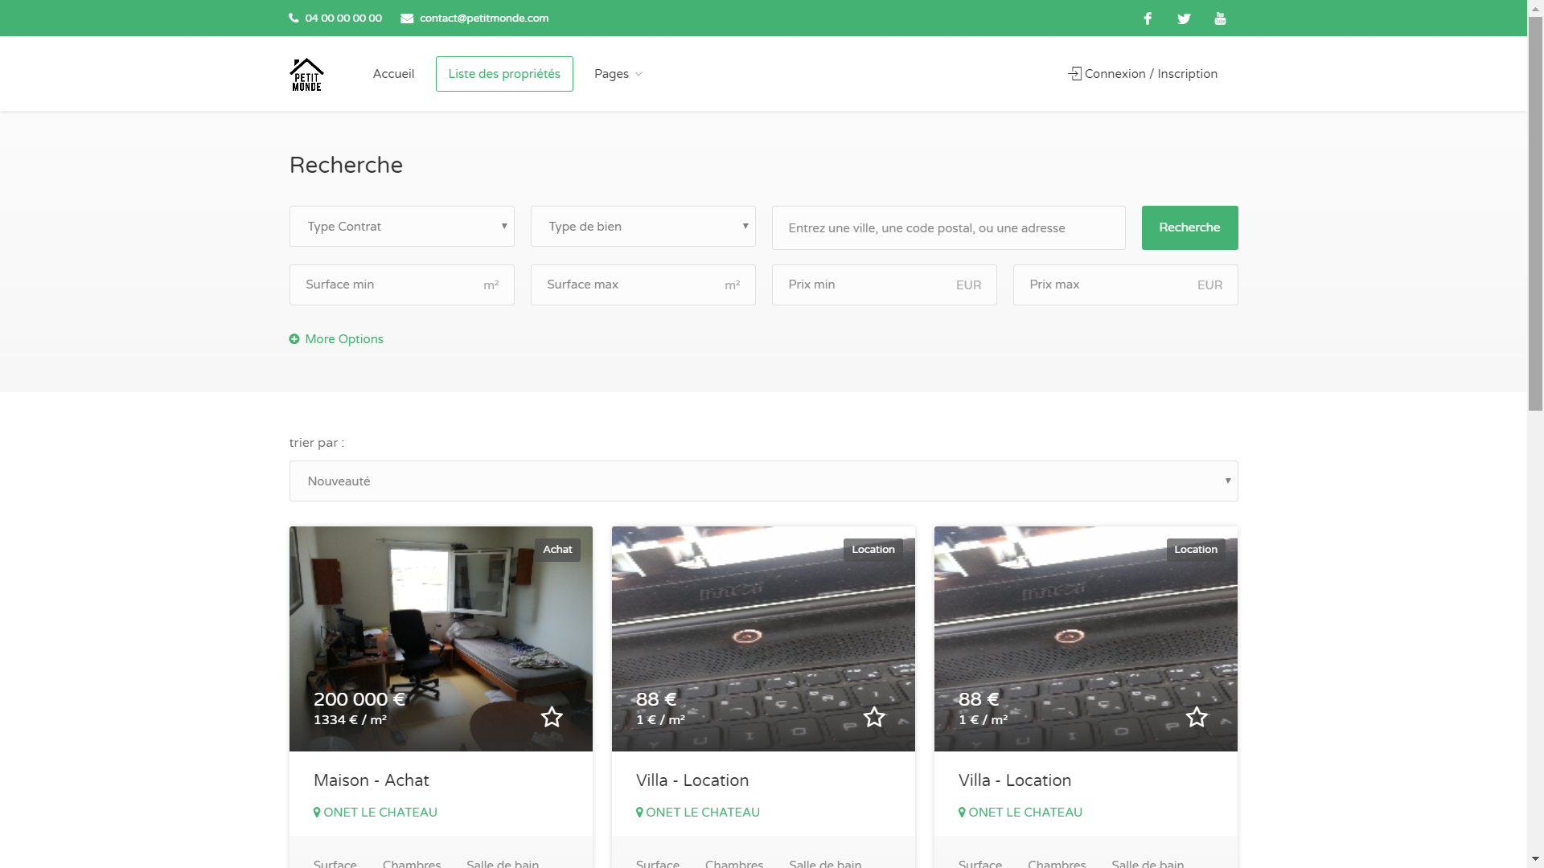Focus the city or address search field

(x=949, y=227)
